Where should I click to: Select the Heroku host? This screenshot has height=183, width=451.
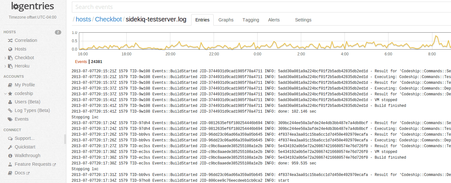22,66
